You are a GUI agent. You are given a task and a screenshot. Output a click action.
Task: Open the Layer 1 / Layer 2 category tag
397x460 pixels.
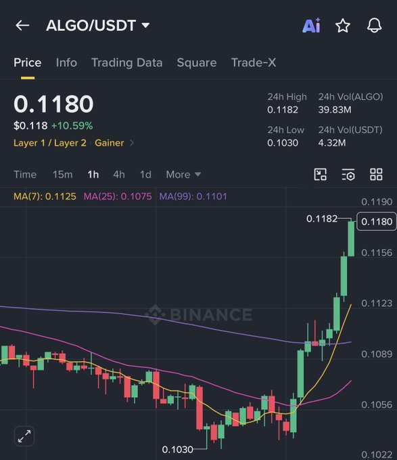(50, 143)
